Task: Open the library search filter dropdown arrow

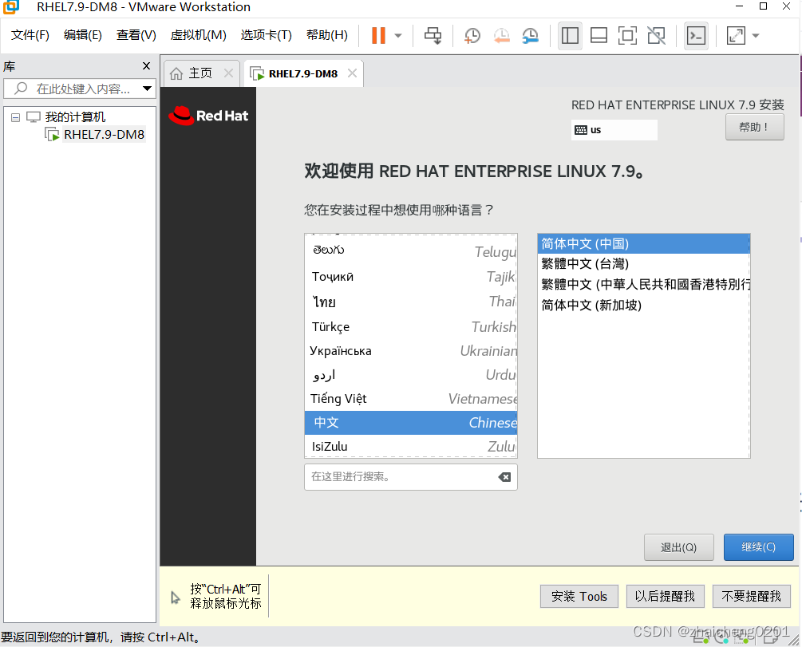Action: 148,89
